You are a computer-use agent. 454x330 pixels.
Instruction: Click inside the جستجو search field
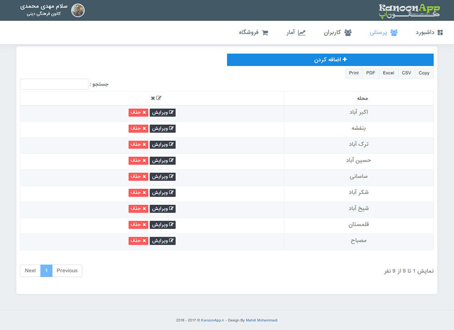(x=54, y=84)
